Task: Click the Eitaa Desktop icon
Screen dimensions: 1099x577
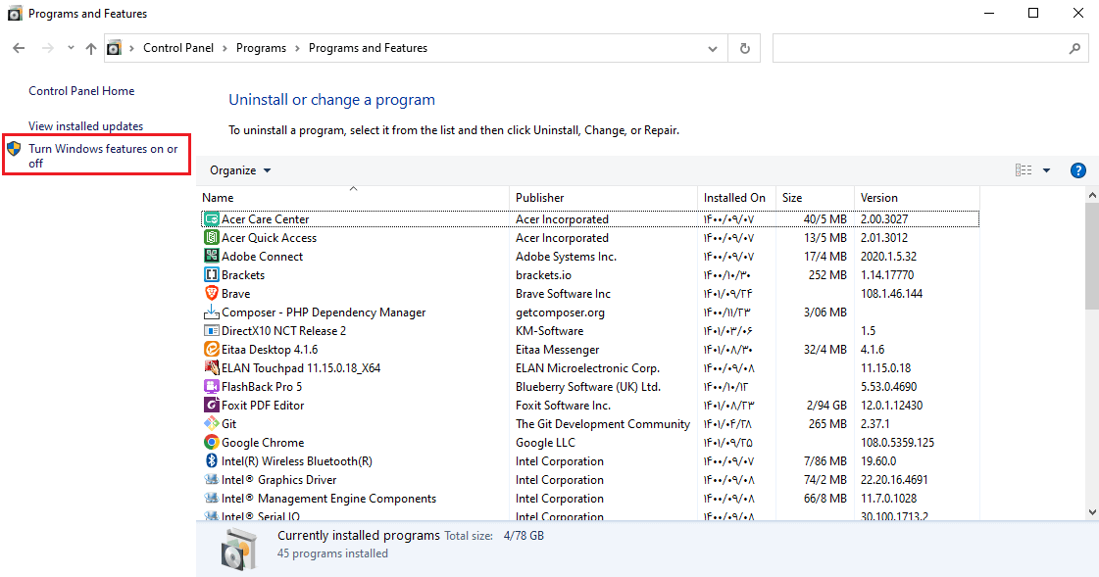Action: click(211, 349)
